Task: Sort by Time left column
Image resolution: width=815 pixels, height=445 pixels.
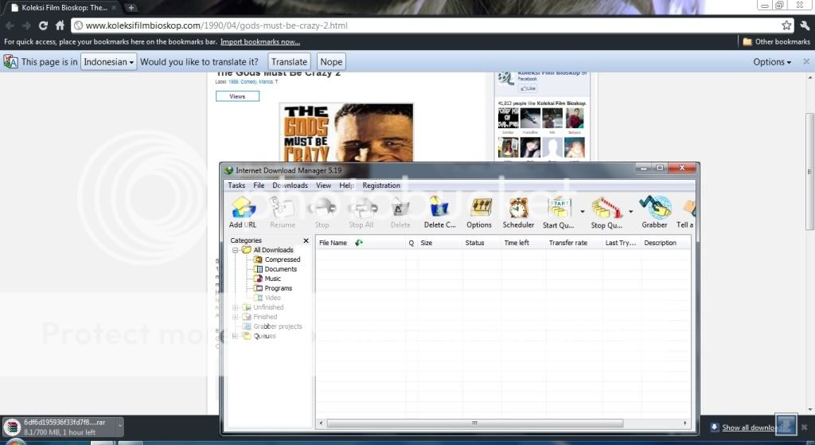Action: tap(523, 243)
